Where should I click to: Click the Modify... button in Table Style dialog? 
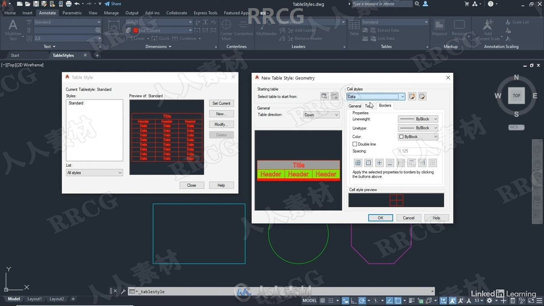[x=221, y=125]
